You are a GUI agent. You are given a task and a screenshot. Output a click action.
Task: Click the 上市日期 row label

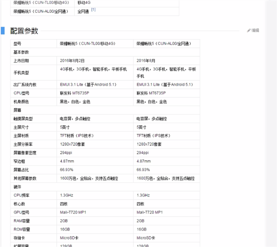[21, 61]
